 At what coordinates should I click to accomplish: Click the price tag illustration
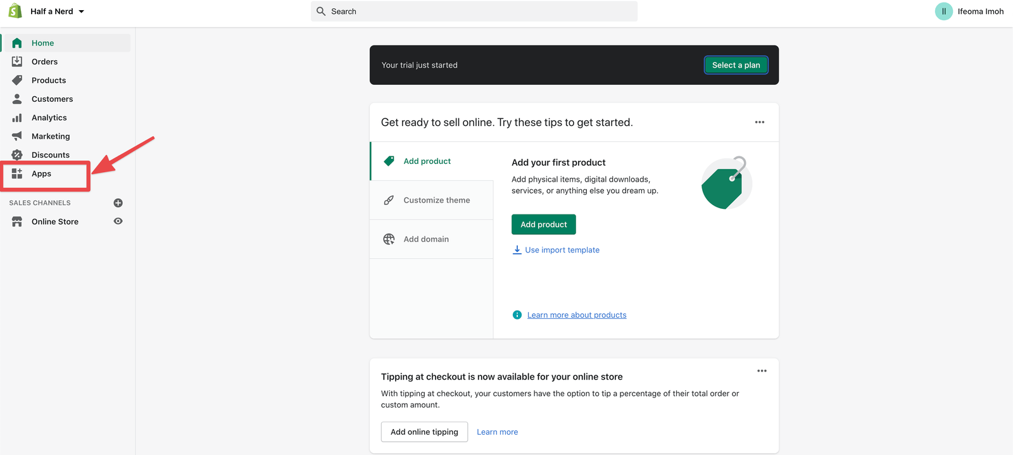(x=726, y=184)
